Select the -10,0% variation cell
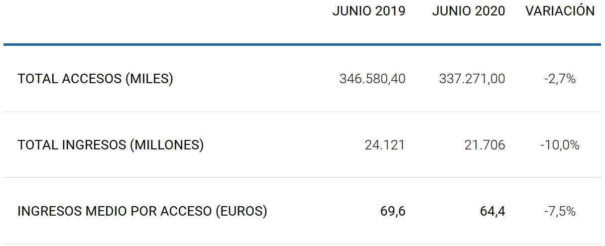605x246 pixels. 560,145
